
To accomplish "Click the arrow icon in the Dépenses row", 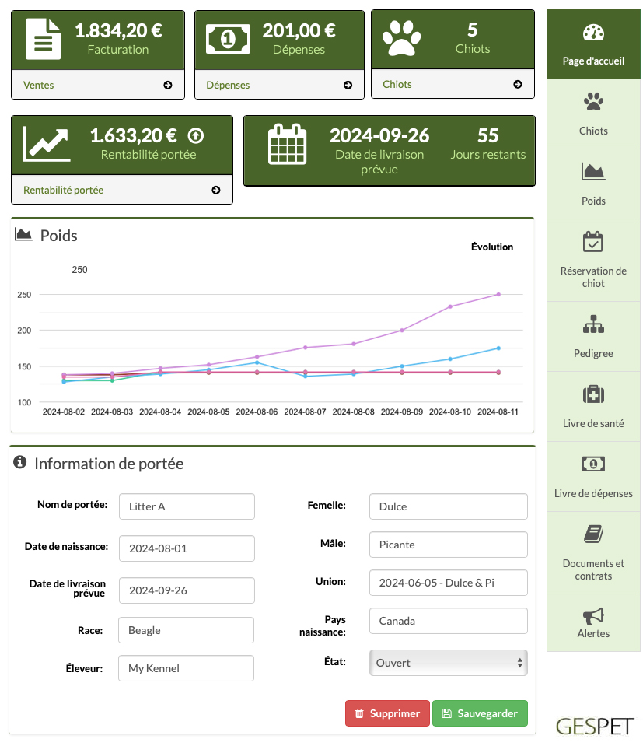I will pyautogui.click(x=348, y=85).
